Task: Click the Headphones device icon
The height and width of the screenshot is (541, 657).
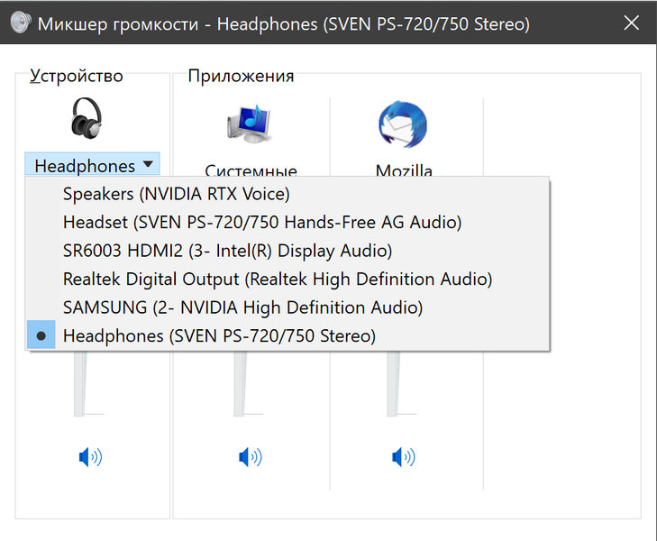Action: coord(87,118)
